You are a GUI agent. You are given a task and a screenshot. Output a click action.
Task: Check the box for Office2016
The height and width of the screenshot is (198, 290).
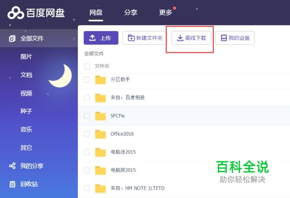pyautogui.click(x=87, y=134)
